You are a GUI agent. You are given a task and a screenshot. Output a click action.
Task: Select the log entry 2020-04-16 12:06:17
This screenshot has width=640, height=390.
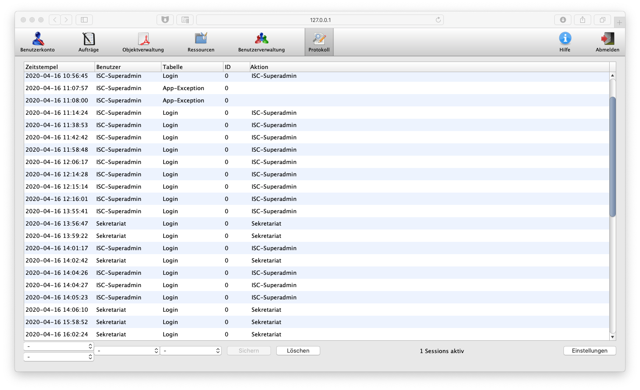317,162
